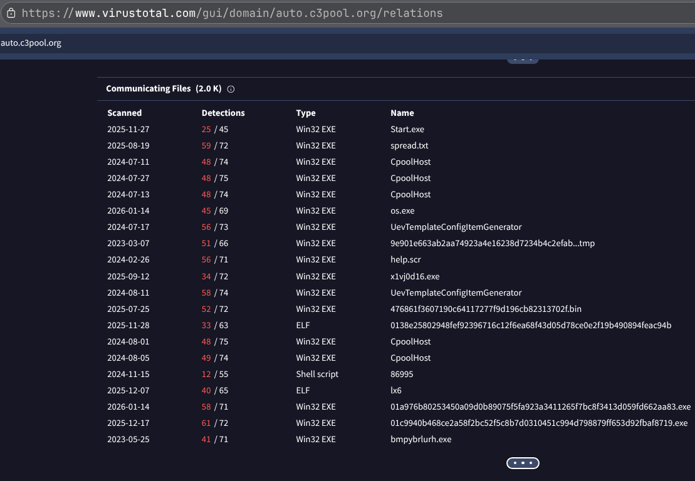
Task: Click the scan date 2024-11-15
Action: click(x=128, y=375)
